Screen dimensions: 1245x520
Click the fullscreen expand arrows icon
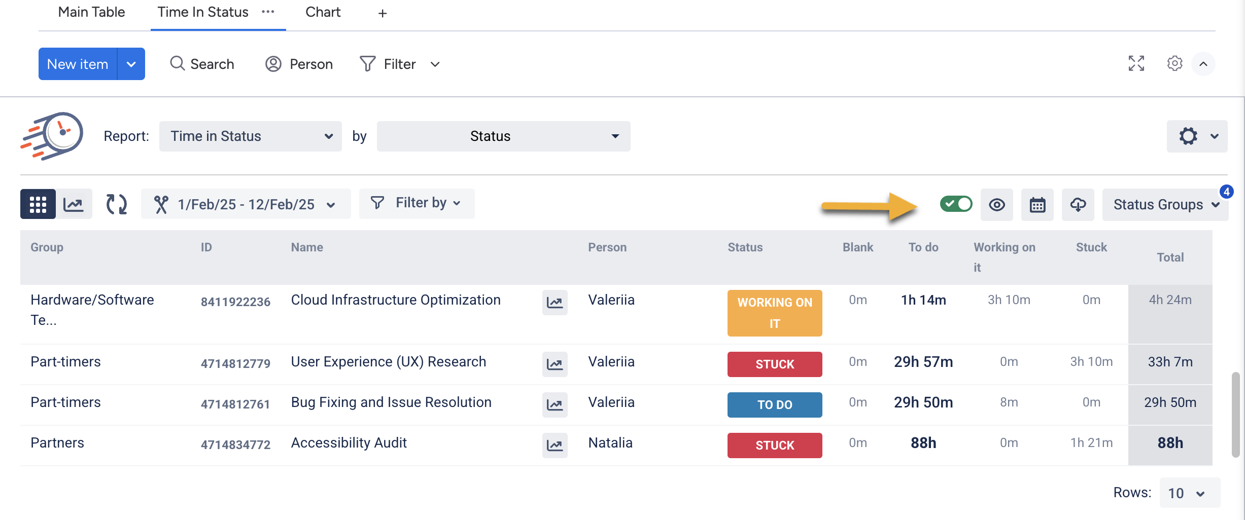pos(1136,63)
